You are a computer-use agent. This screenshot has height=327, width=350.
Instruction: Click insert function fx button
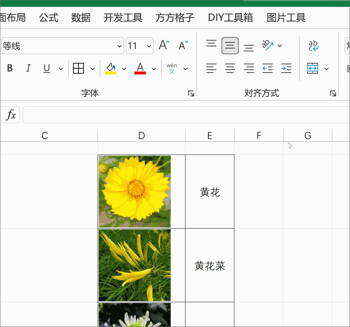click(11, 115)
